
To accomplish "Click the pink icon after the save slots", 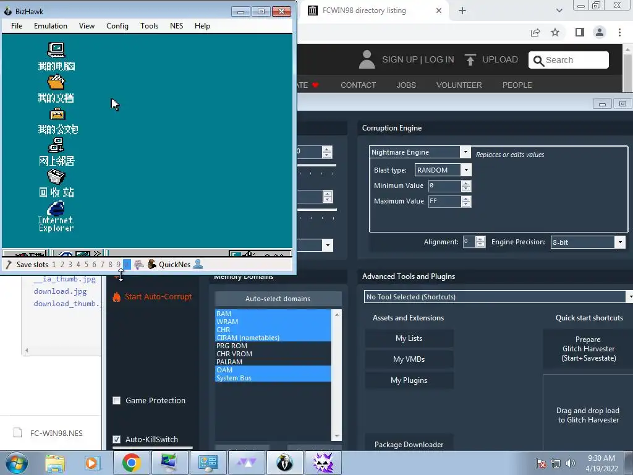I will coord(139,265).
